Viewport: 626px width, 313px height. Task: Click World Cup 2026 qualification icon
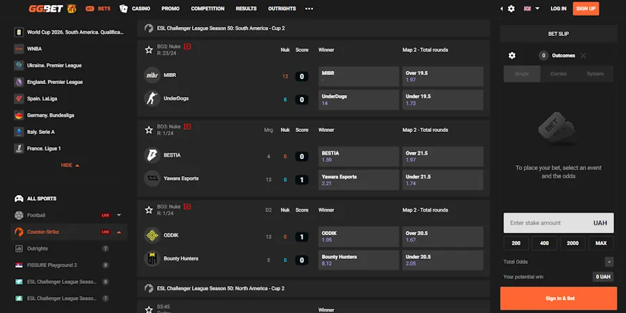pos(19,32)
